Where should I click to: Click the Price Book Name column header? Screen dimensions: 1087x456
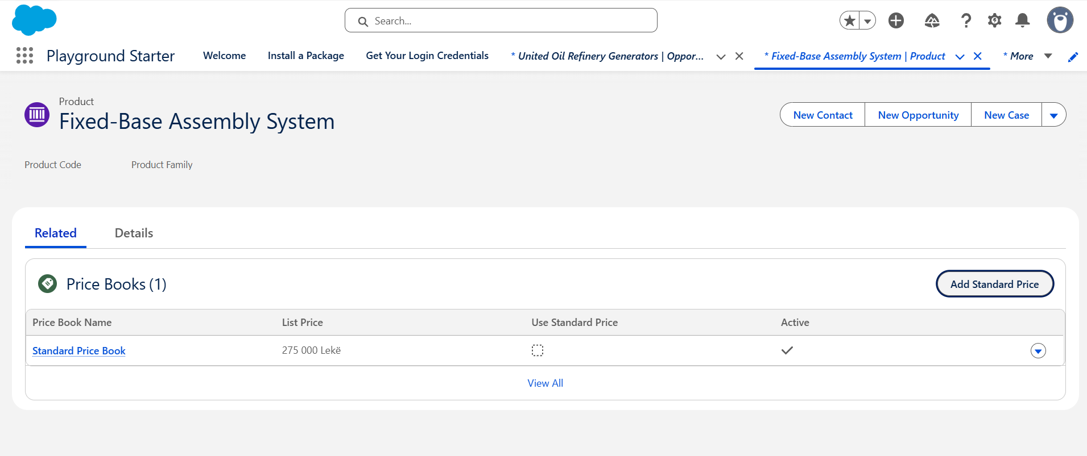tap(72, 323)
